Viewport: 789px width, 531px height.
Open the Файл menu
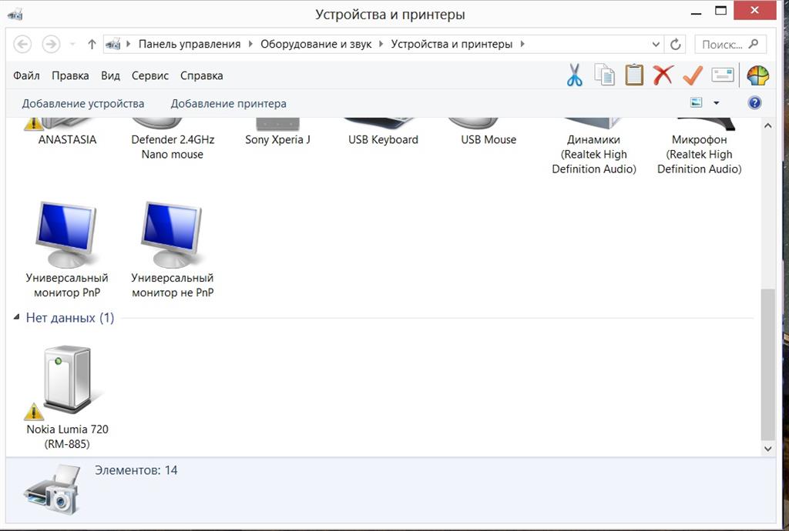tap(26, 76)
